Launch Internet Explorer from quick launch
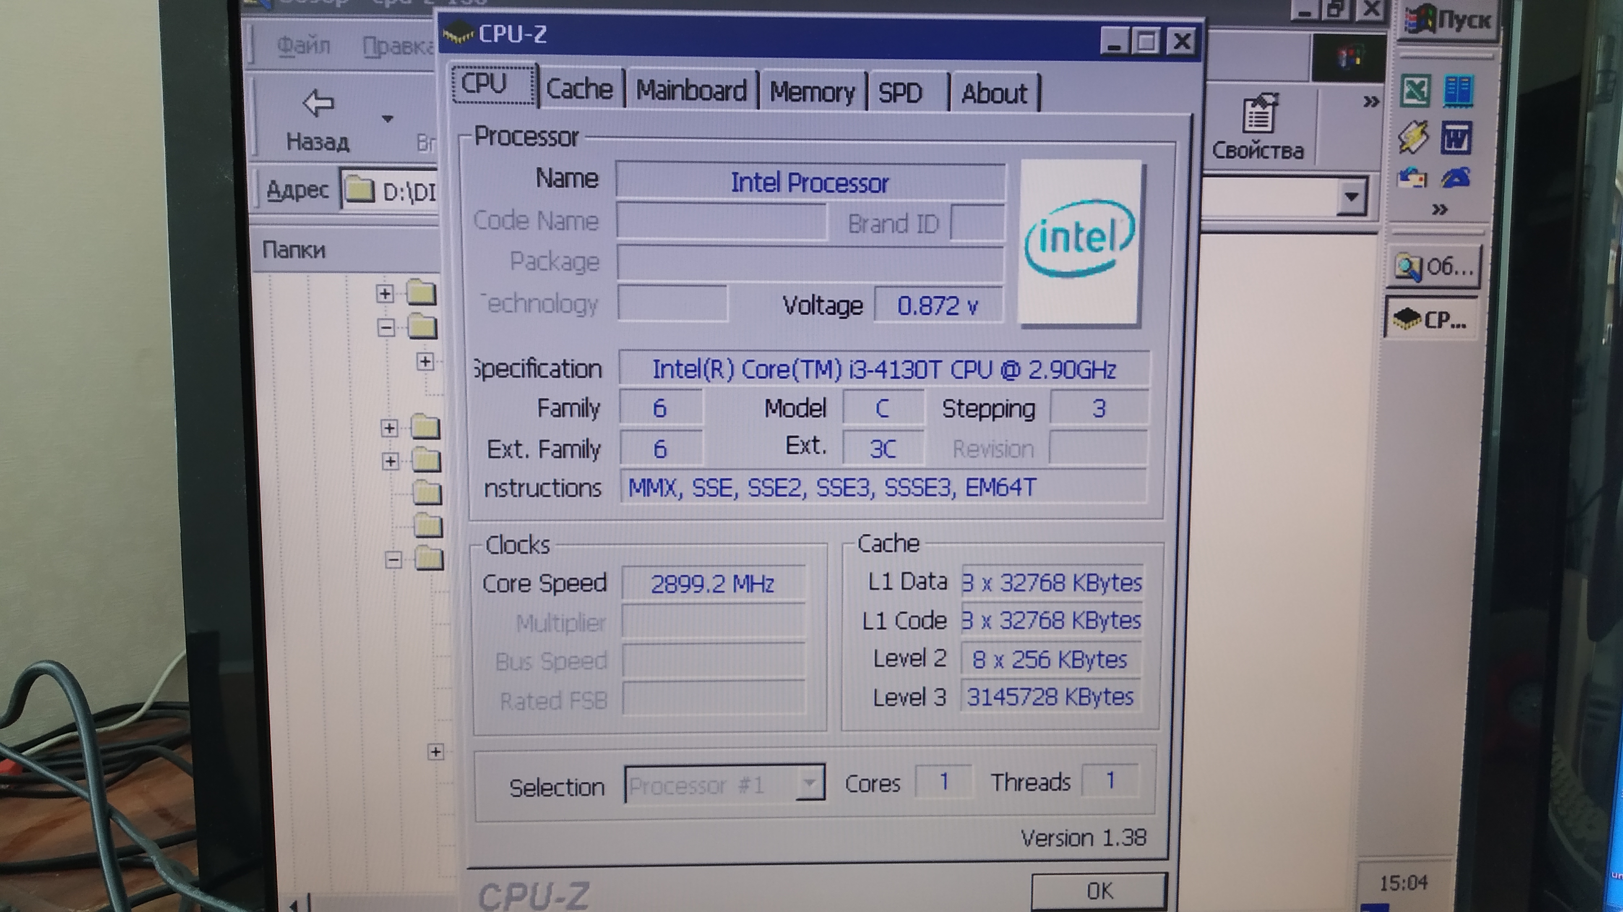The width and height of the screenshot is (1623, 912). 1455,178
